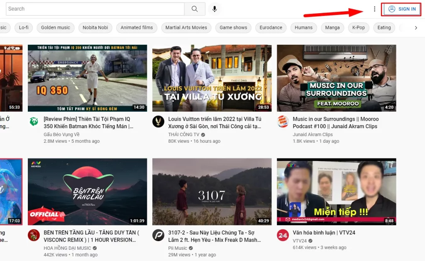Click the 1:01:39 duration badge

pyautogui.click(x=137, y=221)
